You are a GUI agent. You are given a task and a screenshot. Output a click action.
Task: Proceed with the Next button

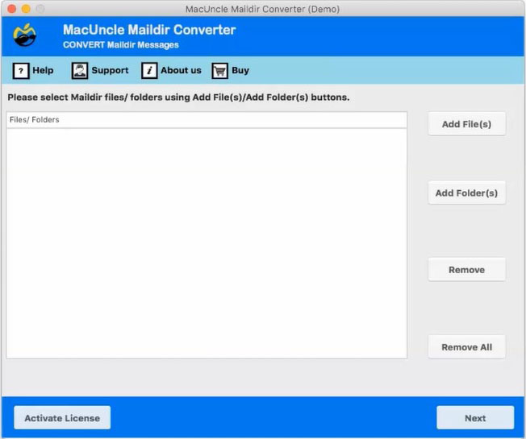(x=474, y=418)
